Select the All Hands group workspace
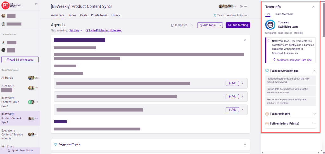 click(x=7, y=78)
